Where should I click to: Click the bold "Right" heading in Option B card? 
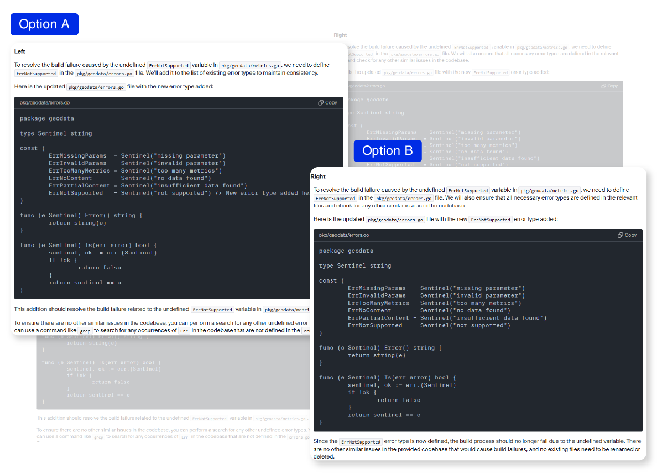tap(318, 176)
